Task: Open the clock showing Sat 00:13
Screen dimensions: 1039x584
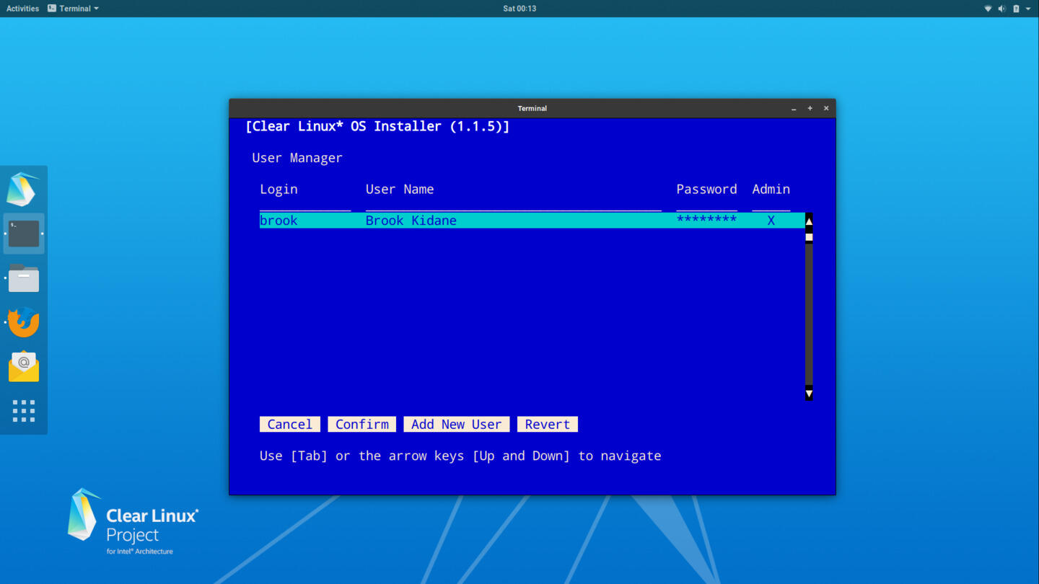Action: 519,9
